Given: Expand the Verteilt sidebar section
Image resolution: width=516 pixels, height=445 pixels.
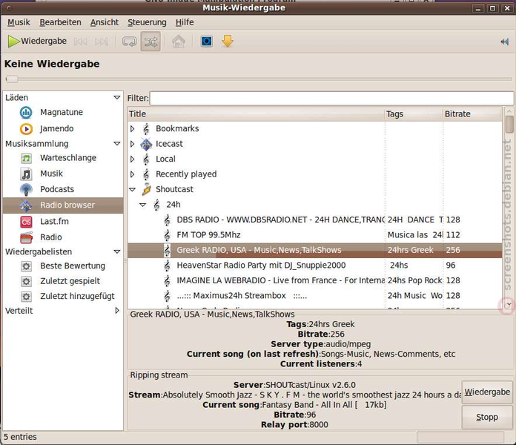Looking at the screenshot, I should pyautogui.click(x=117, y=310).
